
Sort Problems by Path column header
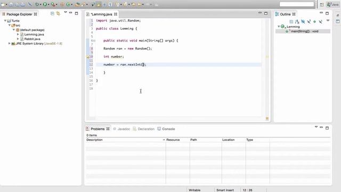pyautogui.click(x=206, y=140)
